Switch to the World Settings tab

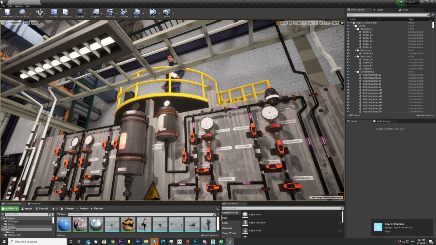383,121
